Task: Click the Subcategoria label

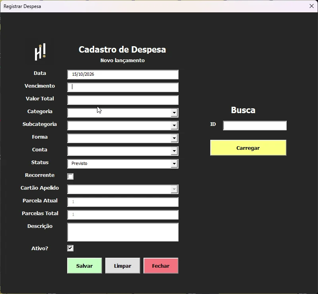Action: (x=39, y=124)
